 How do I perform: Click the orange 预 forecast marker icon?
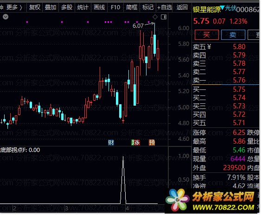pyautogui.click(x=153, y=143)
